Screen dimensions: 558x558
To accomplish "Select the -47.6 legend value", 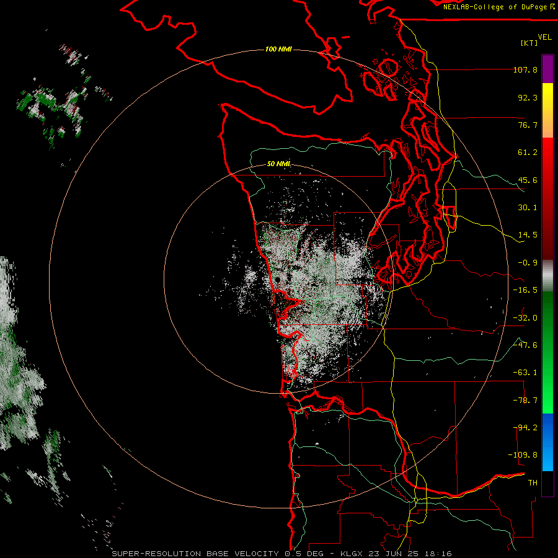I will tap(525, 345).
